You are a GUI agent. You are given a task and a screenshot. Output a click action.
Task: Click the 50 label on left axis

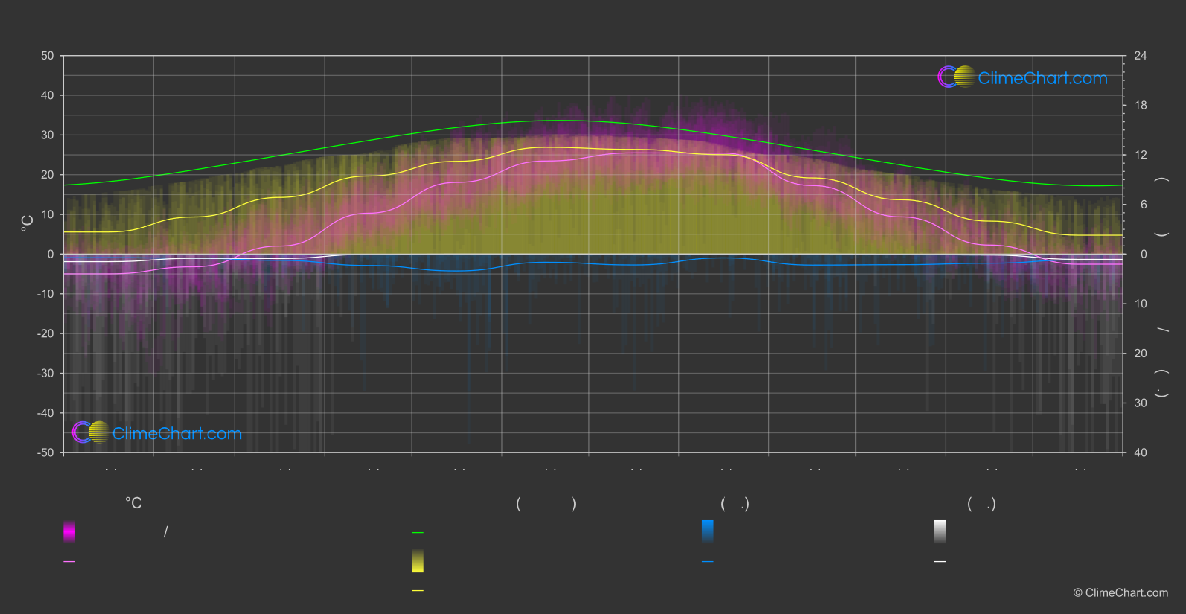(48, 56)
